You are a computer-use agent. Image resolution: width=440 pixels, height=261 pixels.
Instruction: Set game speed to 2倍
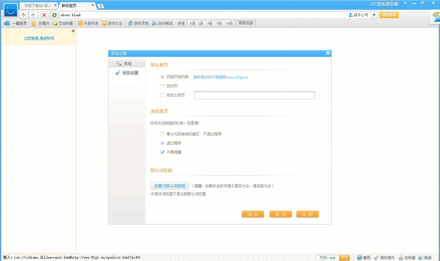click(x=200, y=23)
